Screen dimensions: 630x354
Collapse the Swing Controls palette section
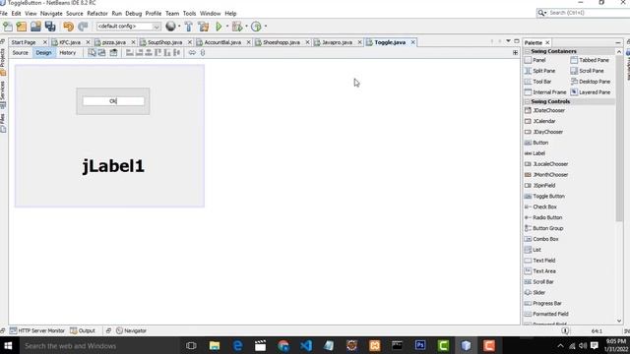[x=528, y=101]
